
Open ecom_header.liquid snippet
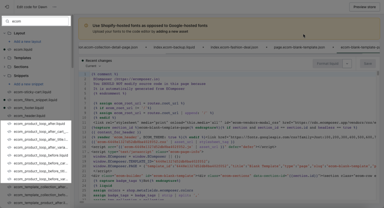click(29, 116)
